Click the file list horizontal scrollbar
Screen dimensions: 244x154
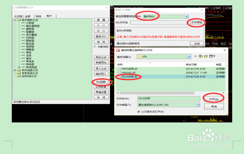point(157,93)
